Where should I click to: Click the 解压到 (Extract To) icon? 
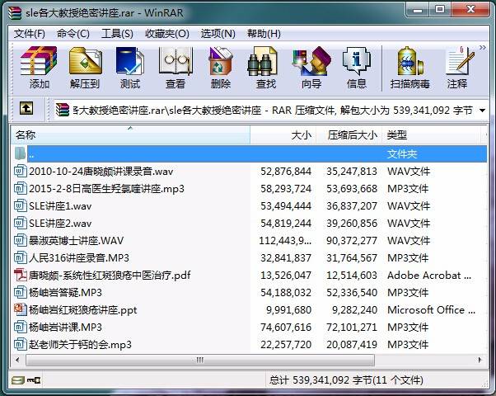coord(84,67)
